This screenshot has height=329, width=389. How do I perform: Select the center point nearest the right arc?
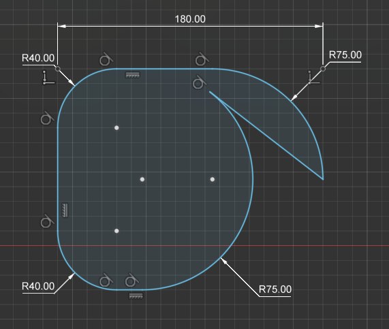(213, 179)
